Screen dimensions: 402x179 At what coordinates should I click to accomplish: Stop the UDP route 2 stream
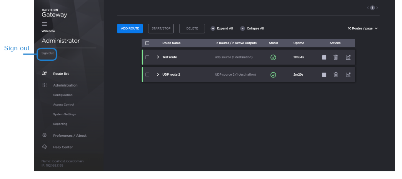click(x=324, y=75)
